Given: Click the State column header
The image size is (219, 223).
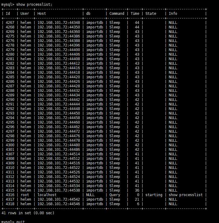Looking at the screenshot, I should (151, 14).
